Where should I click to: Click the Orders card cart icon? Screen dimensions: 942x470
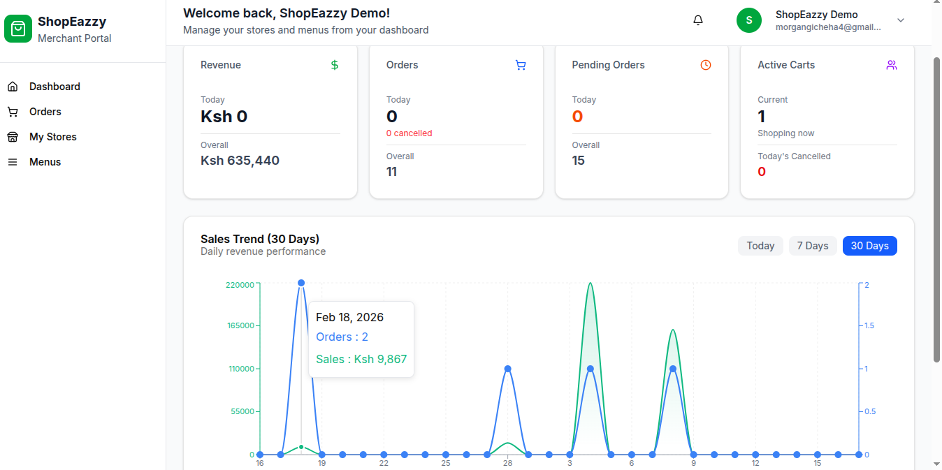pos(521,65)
